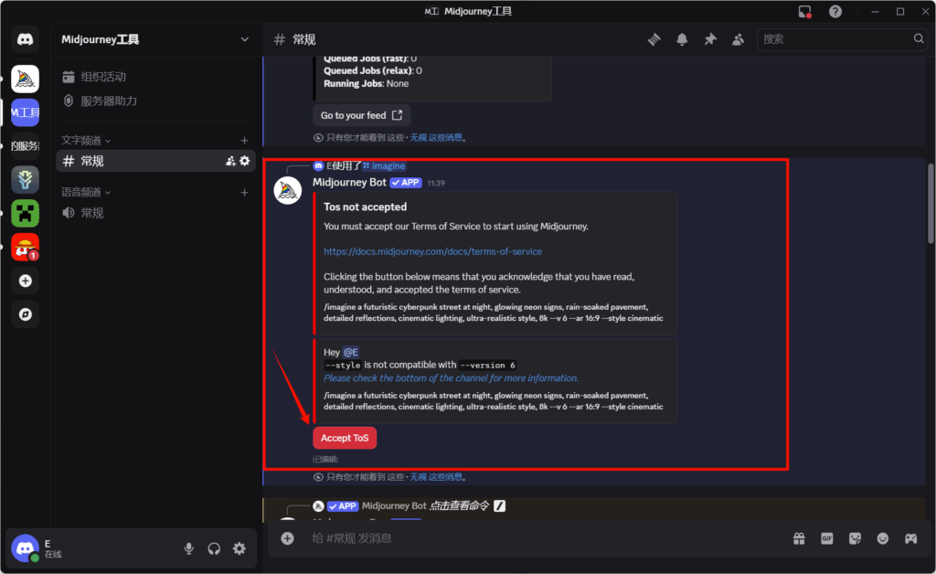Add a server with the plus icon
Image resolution: width=936 pixels, height=574 pixels.
point(25,281)
